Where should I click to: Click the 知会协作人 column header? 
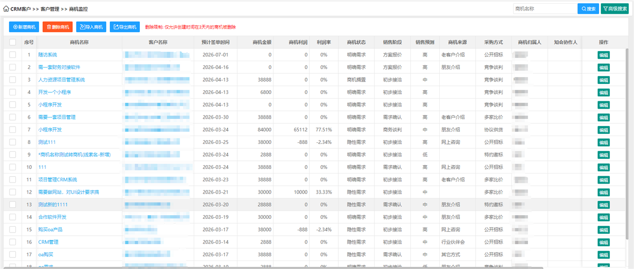click(565, 42)
